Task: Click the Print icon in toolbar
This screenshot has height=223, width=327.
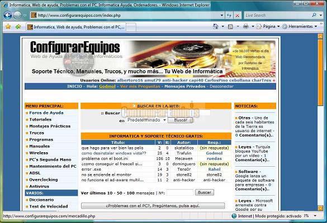Action: pyautogui.click(x=246, y=26)
